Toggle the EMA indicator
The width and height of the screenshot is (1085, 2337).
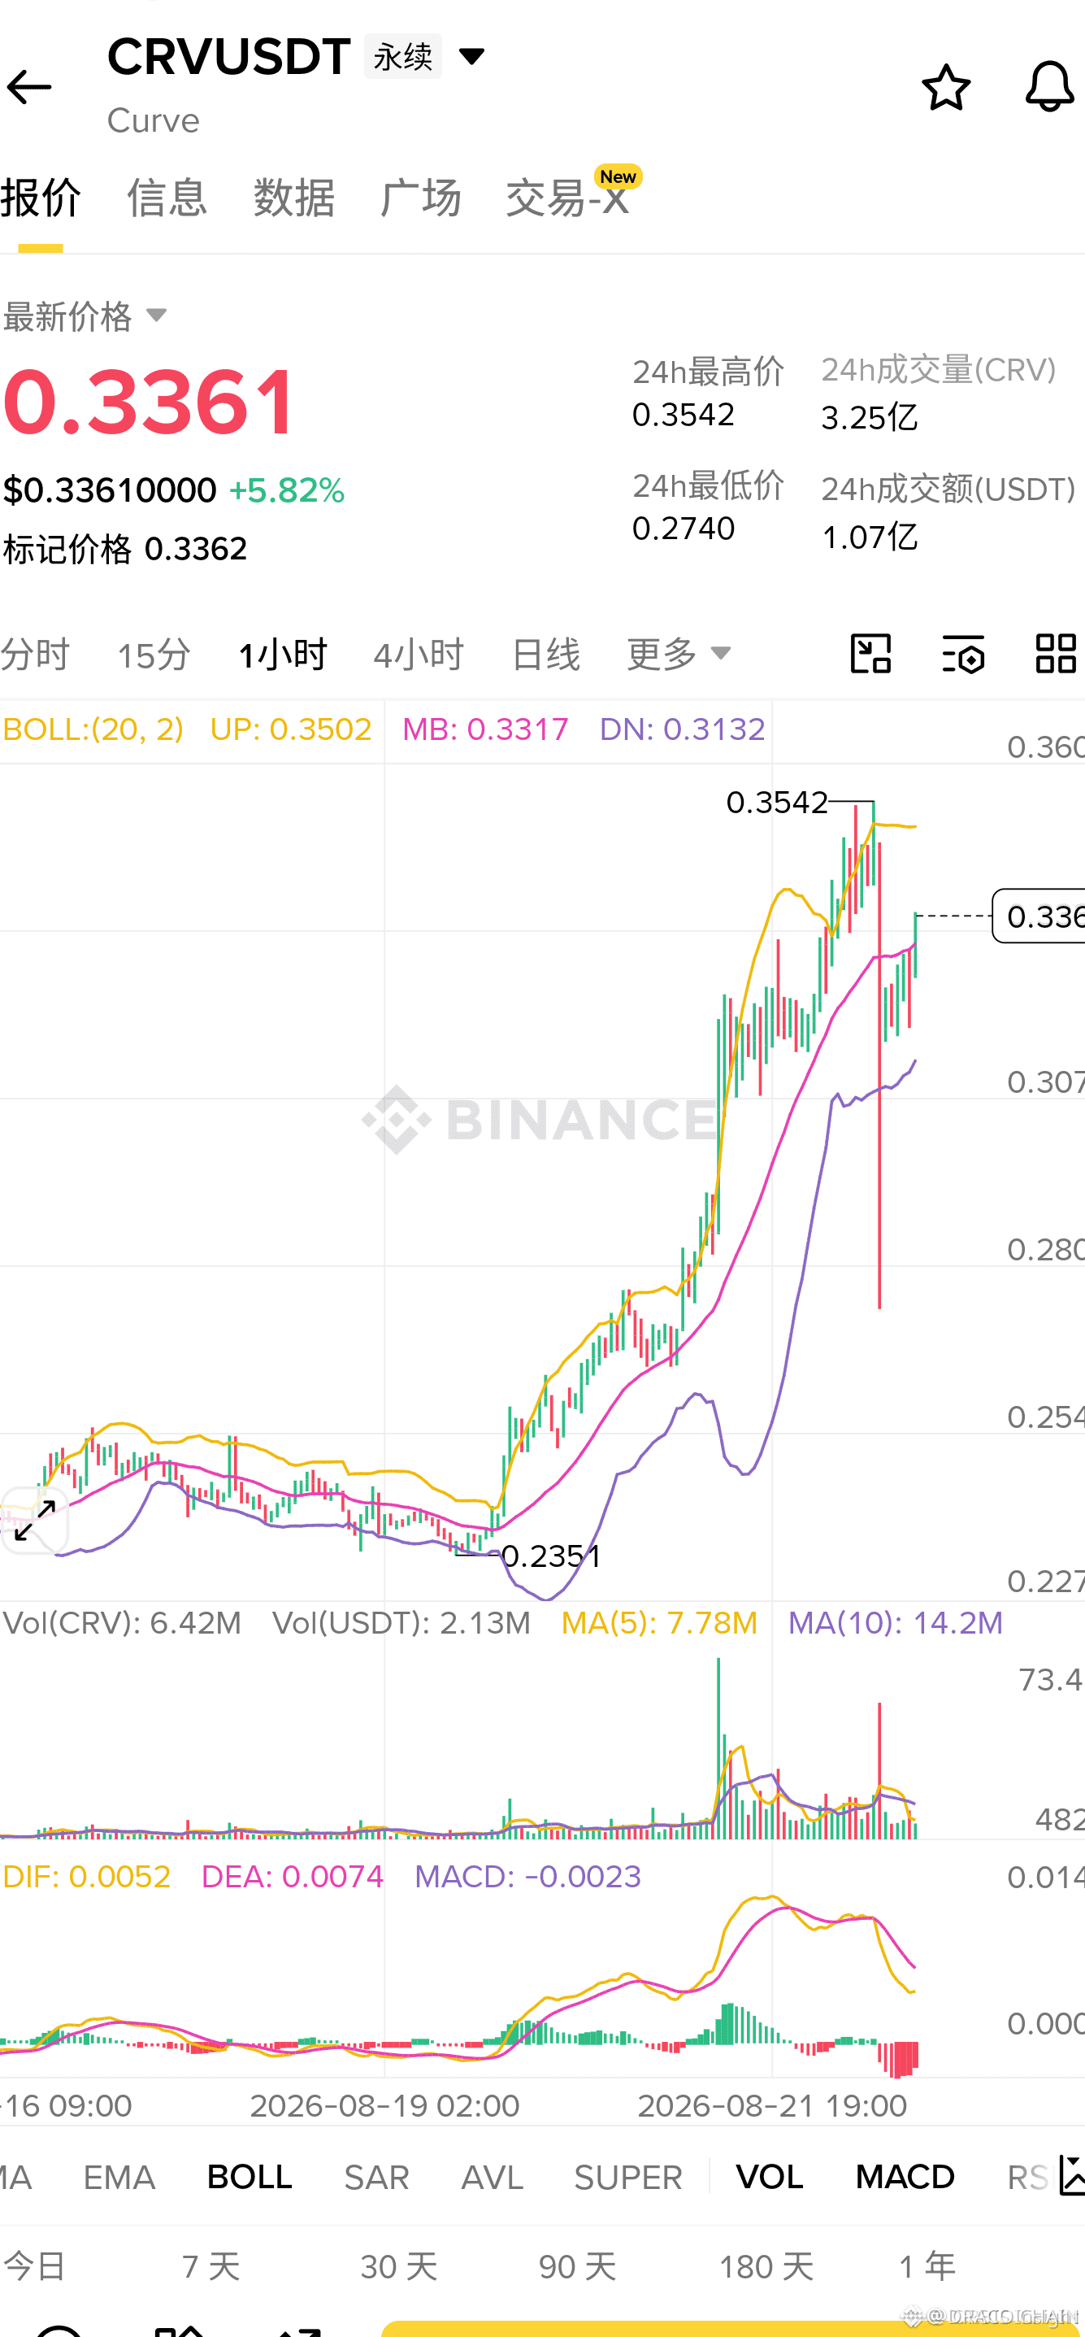(x=119, y=2177)
